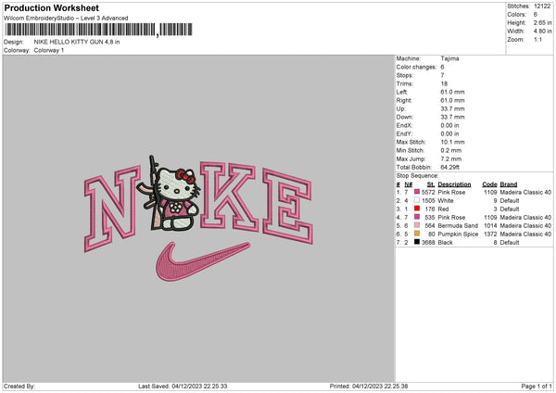Screen dimensions: 556x393
Task: Select design name "NIKE HELLO KITTY GUN 4,8 in"
Action: (77, 42)
